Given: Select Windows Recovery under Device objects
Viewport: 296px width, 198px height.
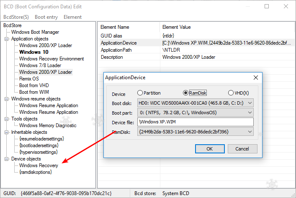Looking at the screenshot, I should click(x=39, y=165).
